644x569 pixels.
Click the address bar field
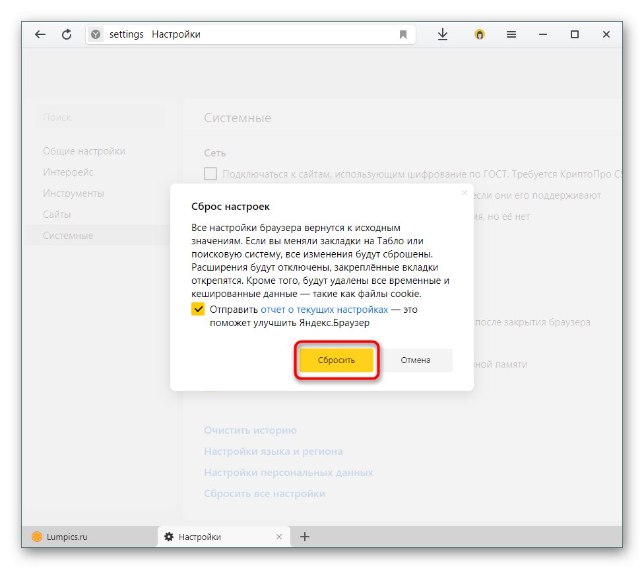coord(251,34)
